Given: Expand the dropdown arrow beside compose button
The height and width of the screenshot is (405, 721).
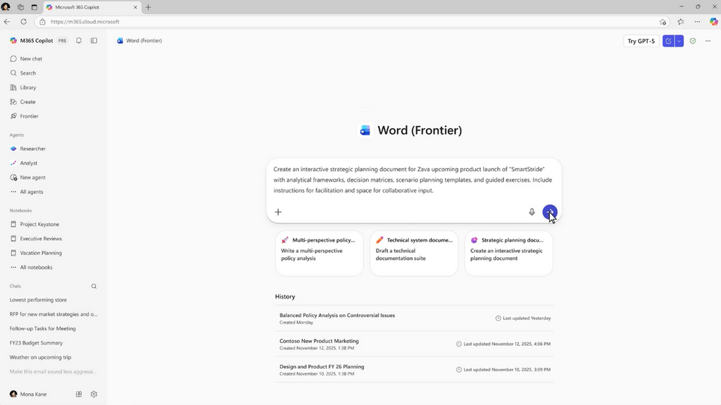Looking at the screenshot, I should 679,41.
